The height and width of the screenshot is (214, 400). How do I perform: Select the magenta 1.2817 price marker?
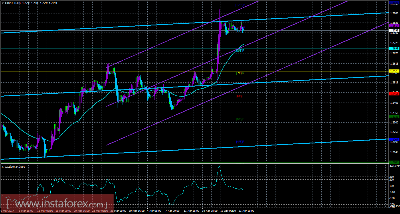(x=395, y=26)
